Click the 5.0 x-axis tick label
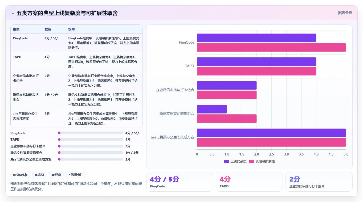 [x=346, y=154]
